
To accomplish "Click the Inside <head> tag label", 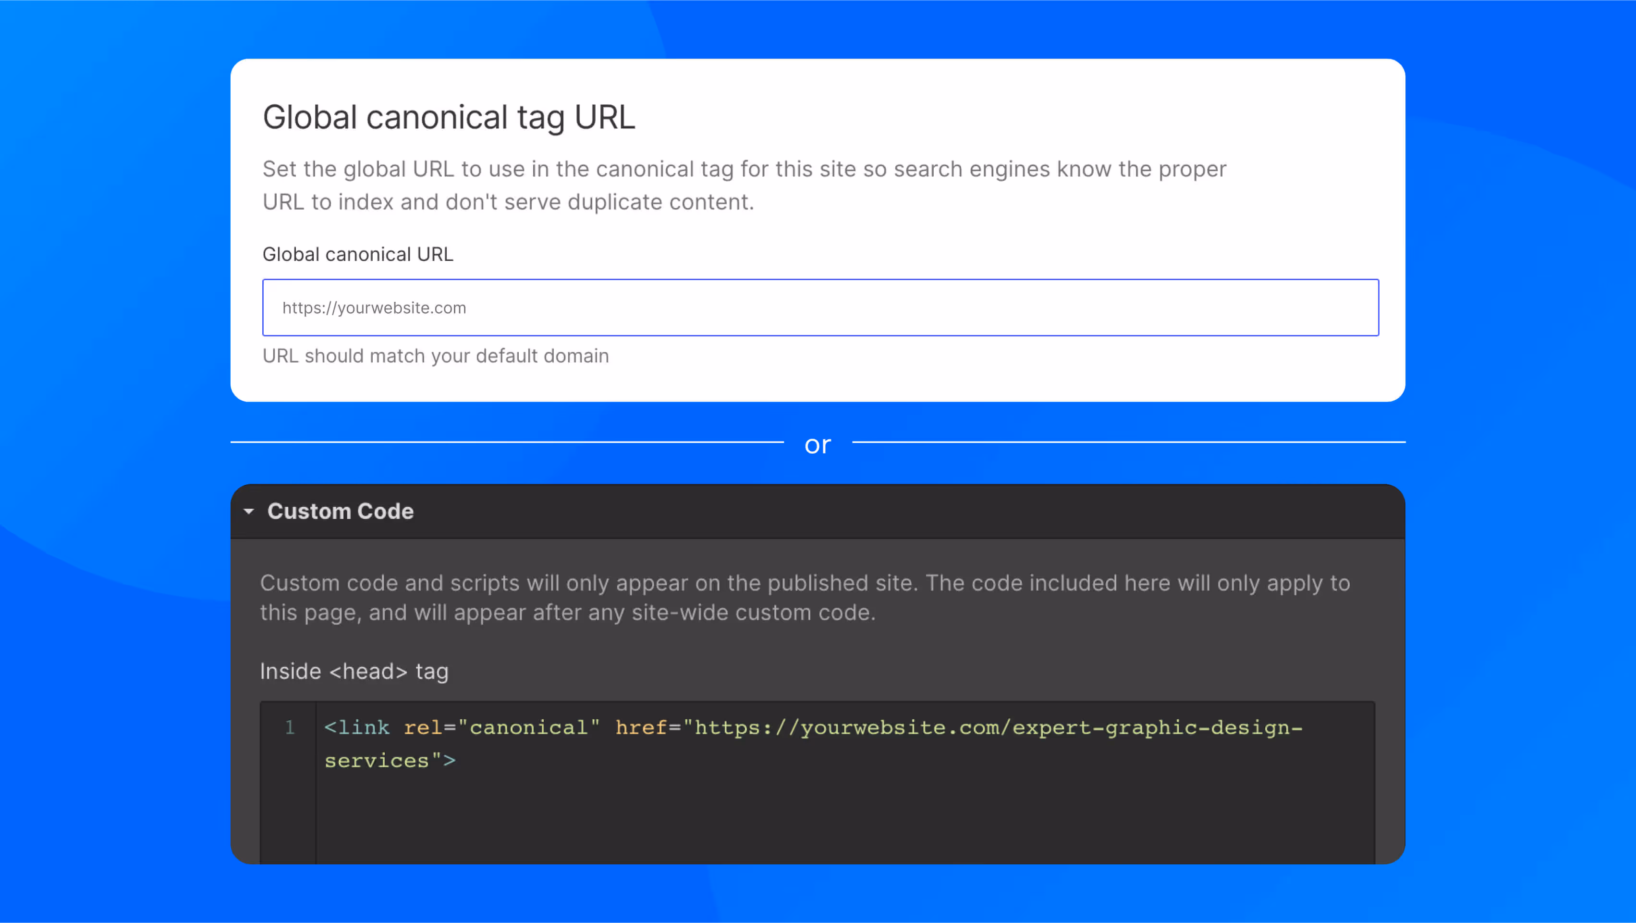I will click(x=354, y=671).
